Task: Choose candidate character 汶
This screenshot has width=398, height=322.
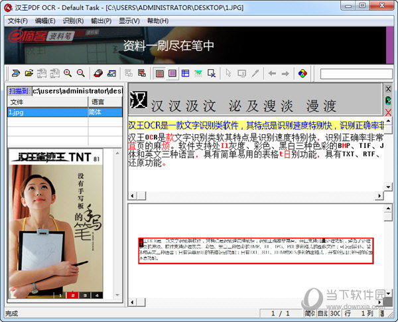Action: [209, 106]
